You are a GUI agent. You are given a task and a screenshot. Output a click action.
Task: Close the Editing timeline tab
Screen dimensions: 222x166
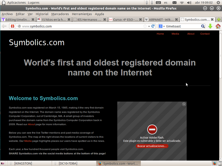click(33, 19)
